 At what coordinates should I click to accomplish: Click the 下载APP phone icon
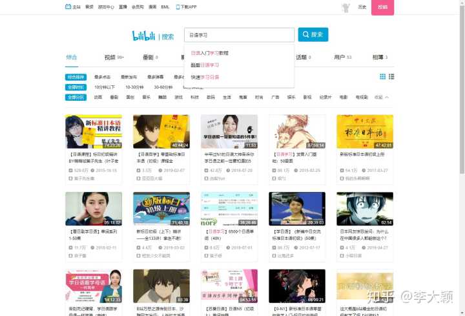click(176, 7)
